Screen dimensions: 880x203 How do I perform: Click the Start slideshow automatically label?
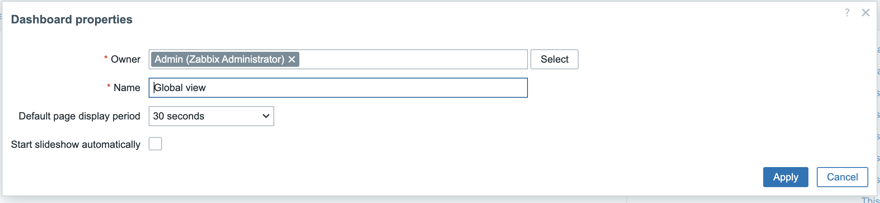[75, 145]
